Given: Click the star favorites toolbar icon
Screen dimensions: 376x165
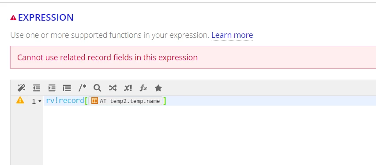Looking at the screenshot, I should point(158,88).
